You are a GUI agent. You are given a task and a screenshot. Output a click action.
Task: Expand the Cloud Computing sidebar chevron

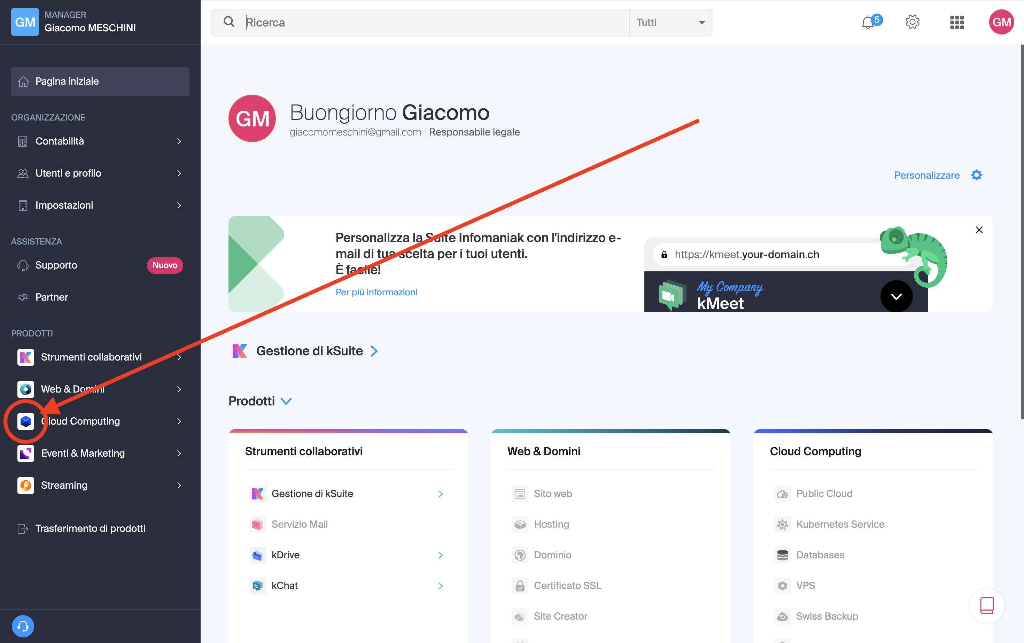click(x=179, y=421)
